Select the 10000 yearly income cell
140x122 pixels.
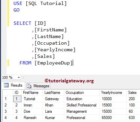113,99
